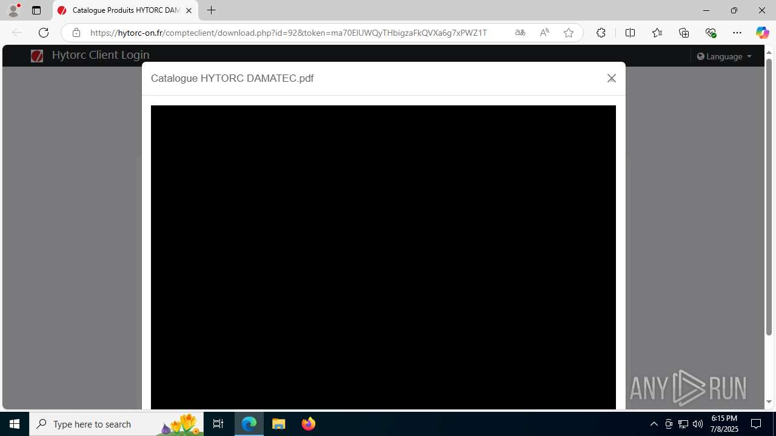Click the black PDF preview area
776x436 pixels.
coord(383,257)
